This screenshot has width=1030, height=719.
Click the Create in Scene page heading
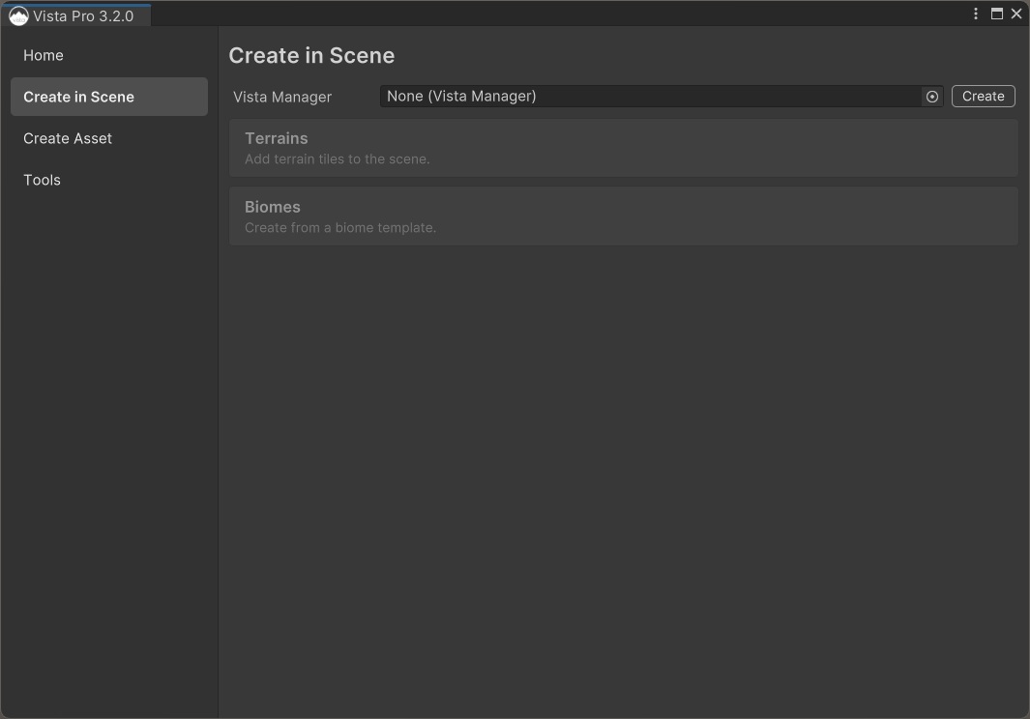coord(311,55)
